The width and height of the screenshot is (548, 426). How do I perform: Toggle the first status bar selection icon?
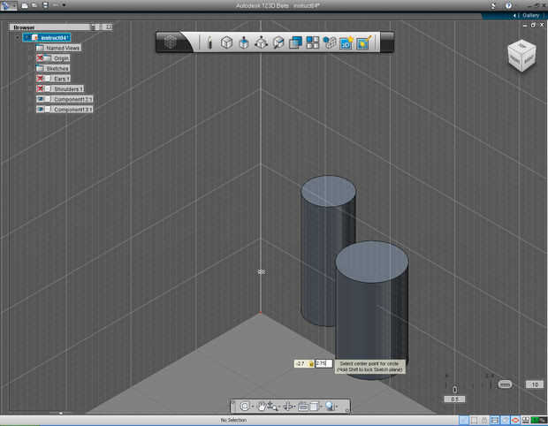click(x=463, y=420)
